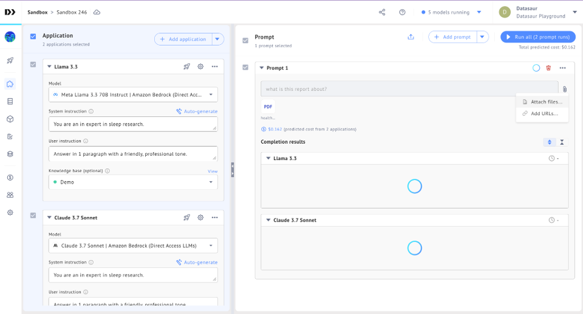The height and width of the screenshot is (314, 583).
Task: Open the dollar cost icon in sidebar
Action: tap(10, 178)
